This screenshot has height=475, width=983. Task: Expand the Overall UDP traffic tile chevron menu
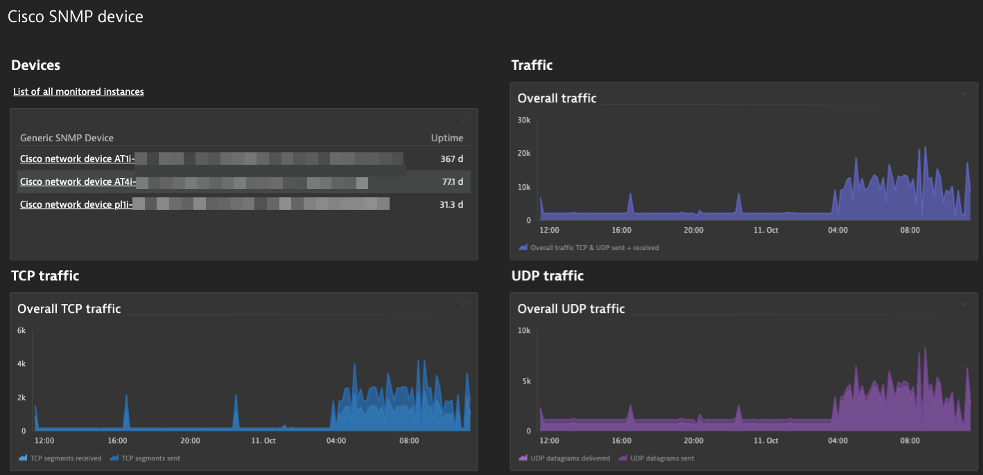point(964,304)
